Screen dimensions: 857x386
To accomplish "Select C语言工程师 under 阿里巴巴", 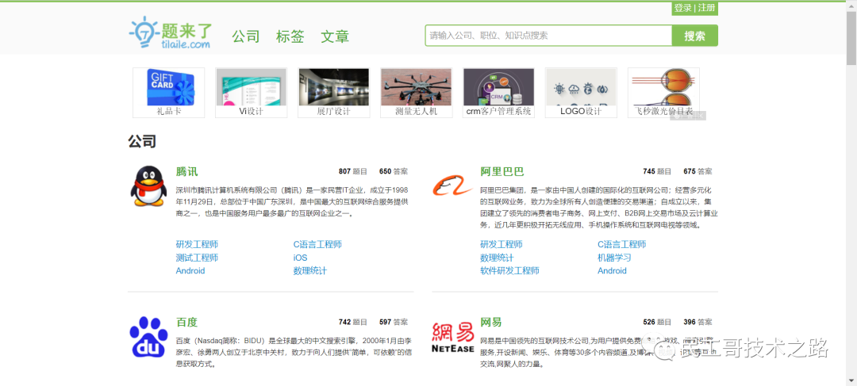I will [622, 244].
